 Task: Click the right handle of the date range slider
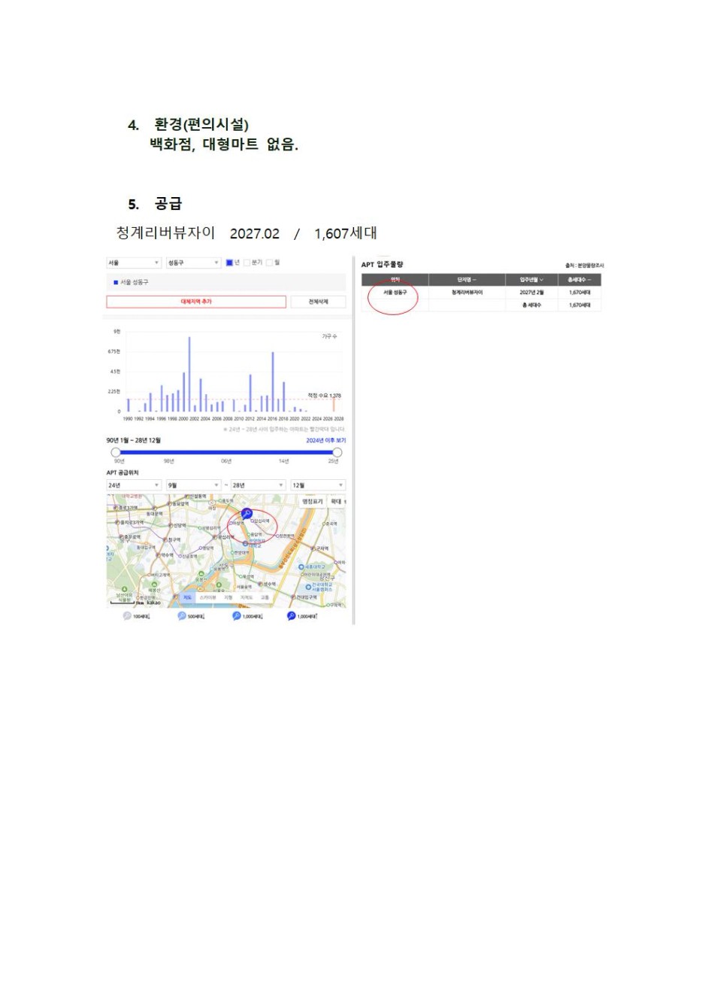[x=337, y=452]
